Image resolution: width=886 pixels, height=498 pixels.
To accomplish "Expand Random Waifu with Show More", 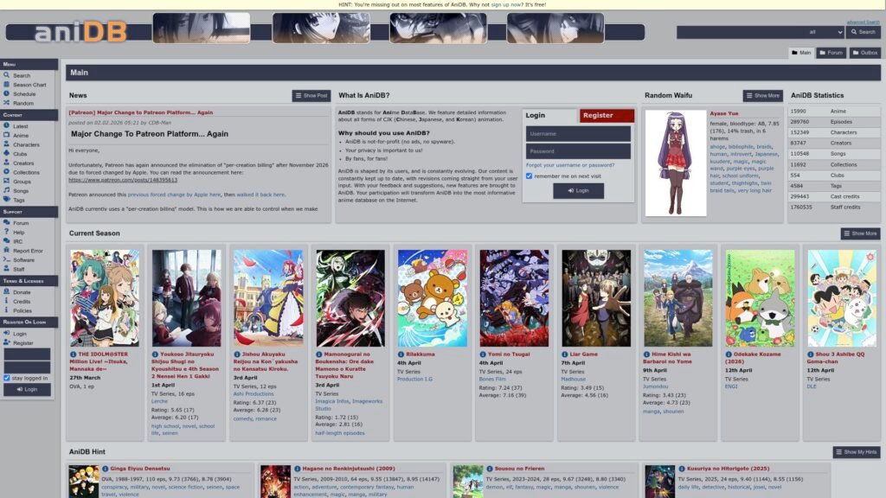I will tap(762, 95).
